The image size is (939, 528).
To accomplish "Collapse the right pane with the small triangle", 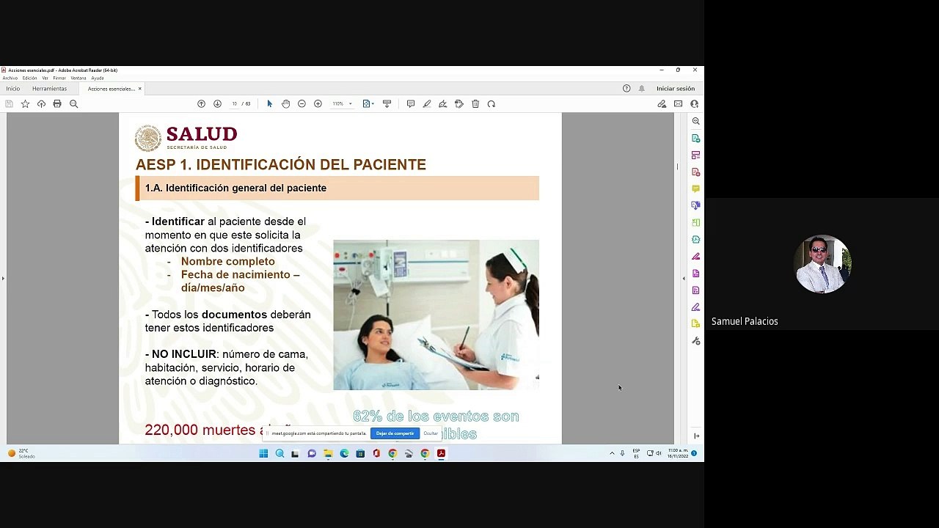I will pyautogui.click(x=684, y=279).
